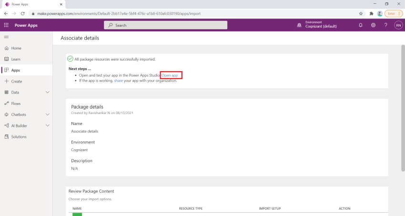405x216 pixels.
Task: Click the browser forward arrow
Action: click(14, 13)
